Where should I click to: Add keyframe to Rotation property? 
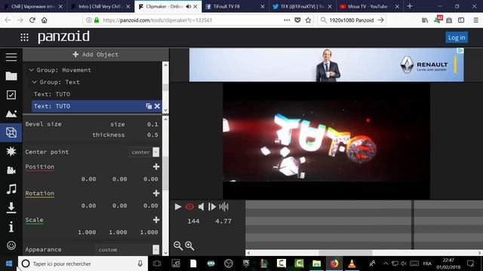pyautogui.click(x=156, y=193)
